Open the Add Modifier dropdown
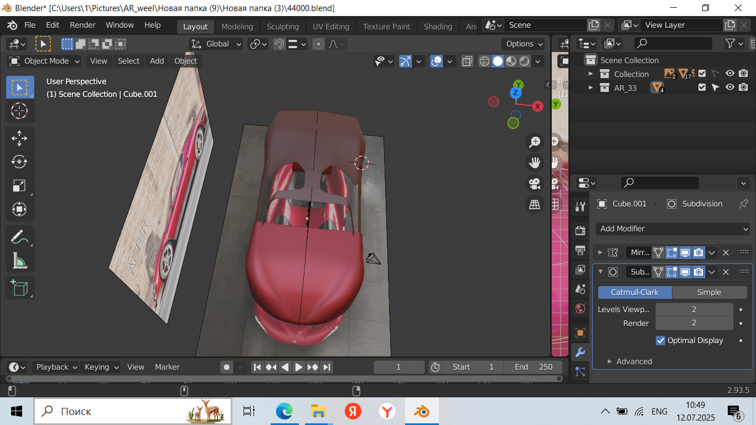The height and width of the screenshot is (425, 756). tap(673, 229)
